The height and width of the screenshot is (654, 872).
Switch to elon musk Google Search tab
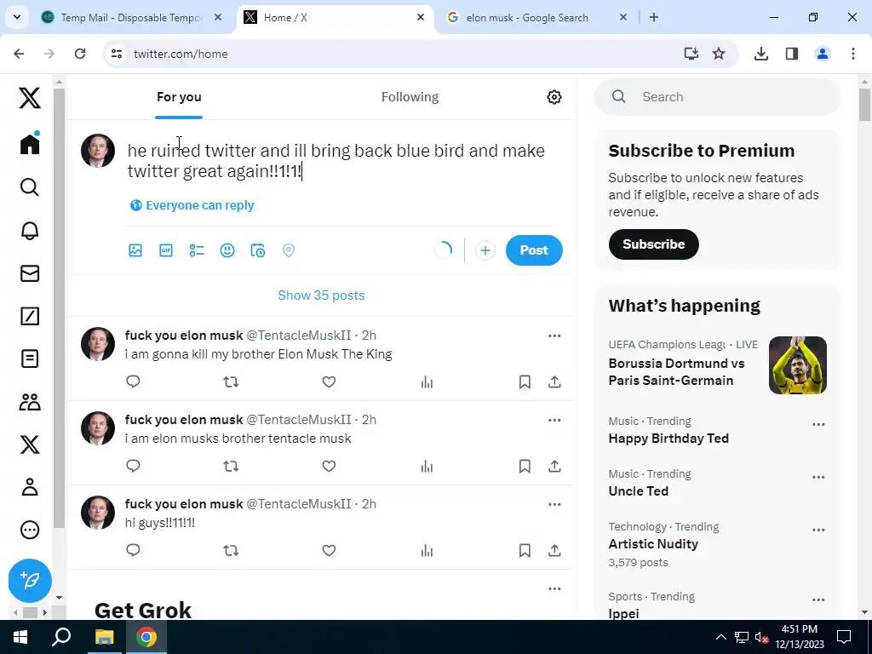click(538, 17)
